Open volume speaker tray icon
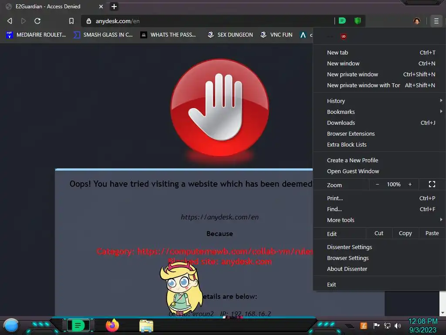 point(398,325)
